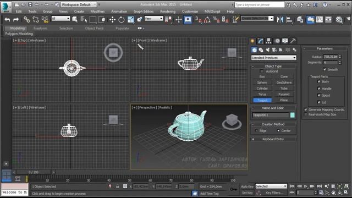Select the Center creation method
The height and width of the screenshot is (198, 352).
click(279, 131)
